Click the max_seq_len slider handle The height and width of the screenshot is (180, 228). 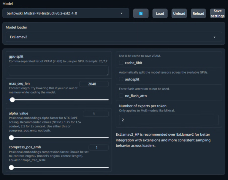click(x=12, y=100)
